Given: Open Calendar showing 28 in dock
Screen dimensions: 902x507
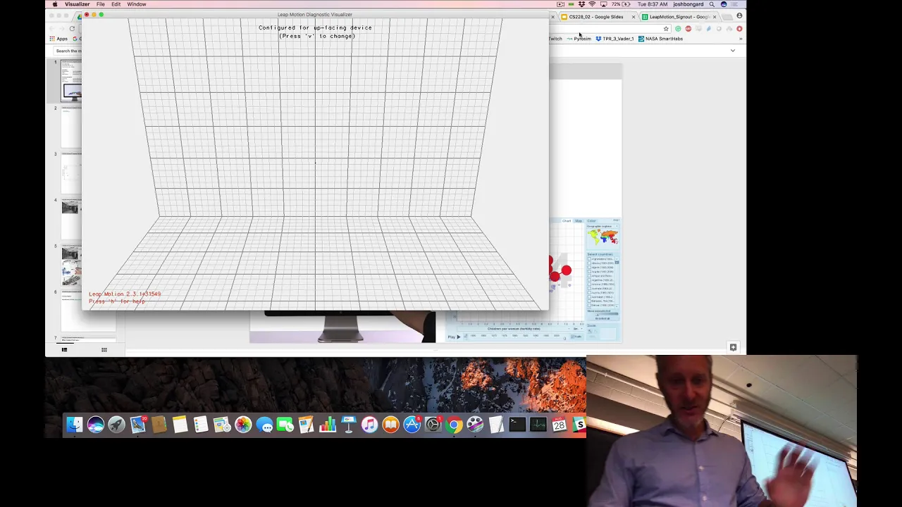Looking at the screenshot, I should 560,425.
